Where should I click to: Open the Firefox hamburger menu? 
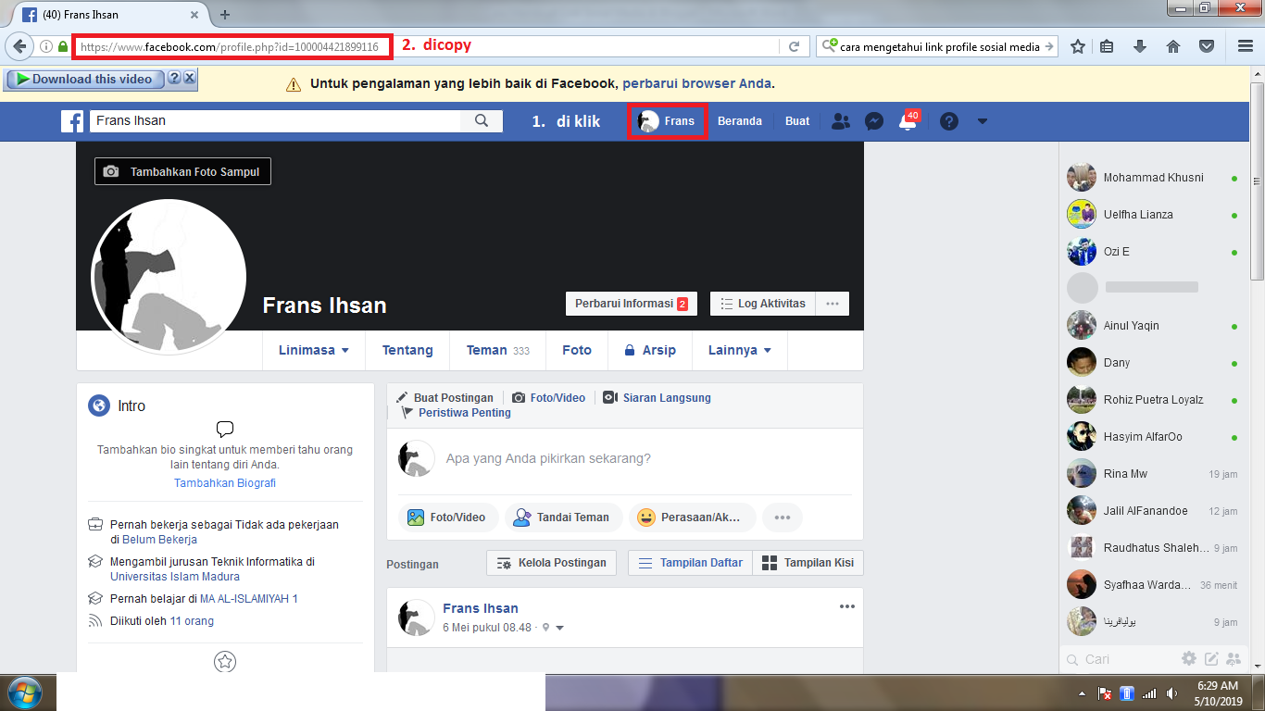[1246, 46]
